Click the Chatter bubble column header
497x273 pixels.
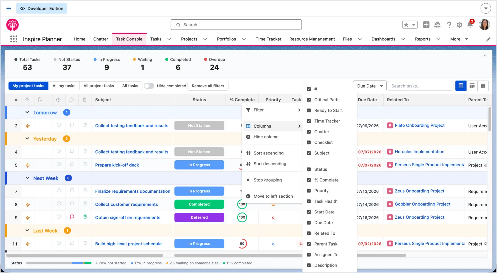pyautogui.click(x=71, y=100)
